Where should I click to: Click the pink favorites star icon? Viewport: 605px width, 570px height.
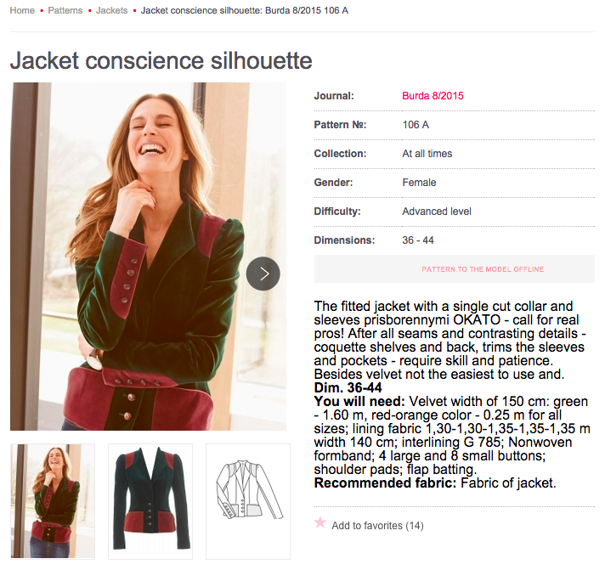(x=320, y=522)
